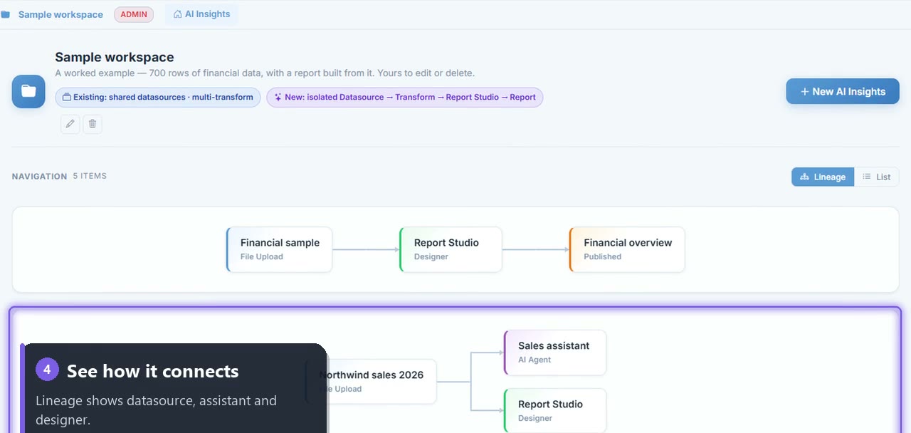Open the Report Studio node below Sales assistant
Screen dimensions: 911x433
point(554,410)
